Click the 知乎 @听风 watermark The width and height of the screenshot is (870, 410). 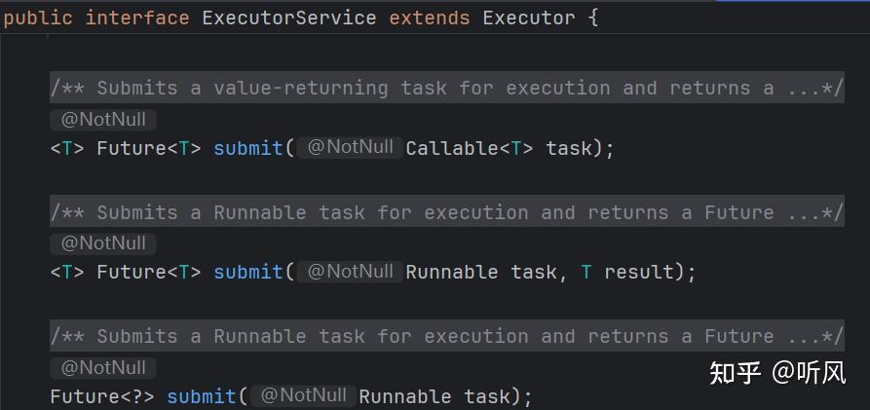pyautogui.click(x=777, y=373)
